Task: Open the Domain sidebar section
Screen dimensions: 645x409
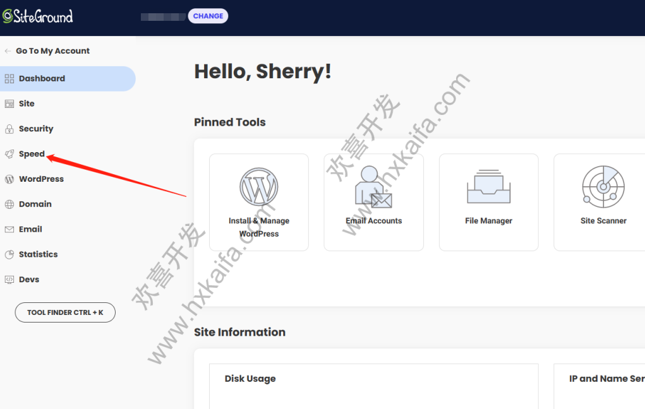Action: pos(35,204)
